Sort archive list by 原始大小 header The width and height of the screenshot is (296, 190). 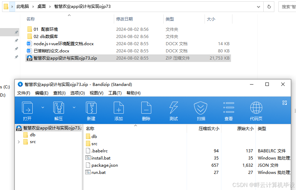click(x=245, y=128)
